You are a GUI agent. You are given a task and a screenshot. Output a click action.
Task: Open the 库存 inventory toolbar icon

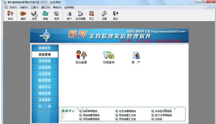click(56, 15)
